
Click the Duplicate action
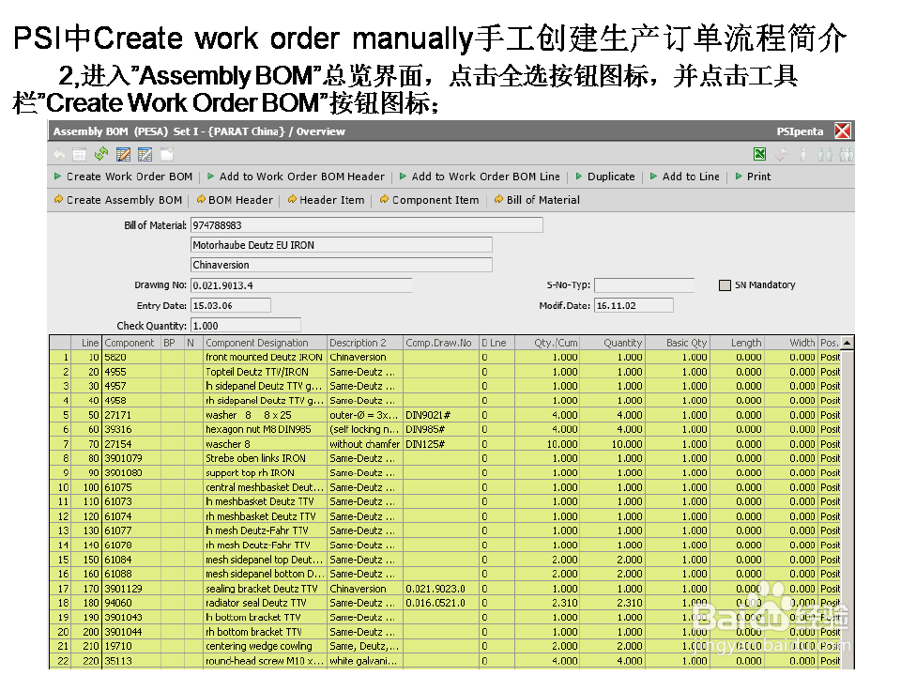605,177
